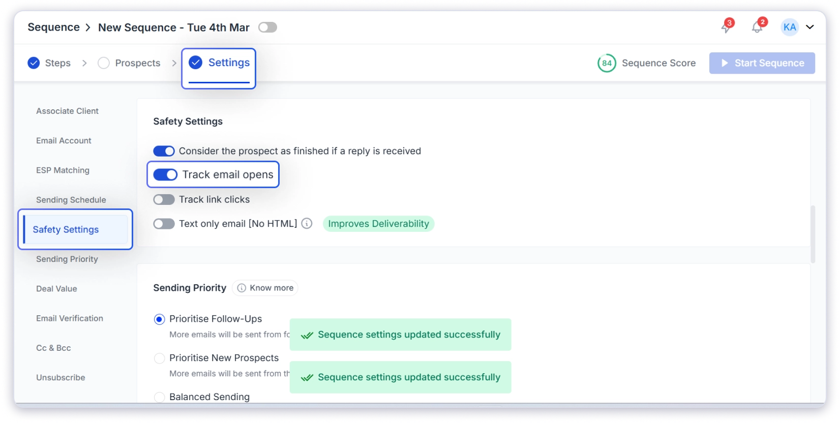The height and width of the screenshot is (423, 839).
Task: Open Sending Priority in sidebar
Action: pos(67,259)
